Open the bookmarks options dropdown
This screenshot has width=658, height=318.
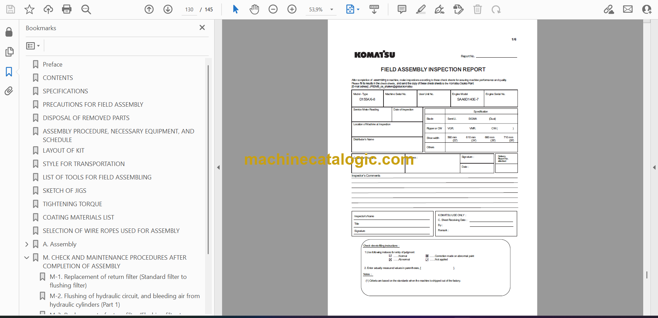click(x=33, y=46)
